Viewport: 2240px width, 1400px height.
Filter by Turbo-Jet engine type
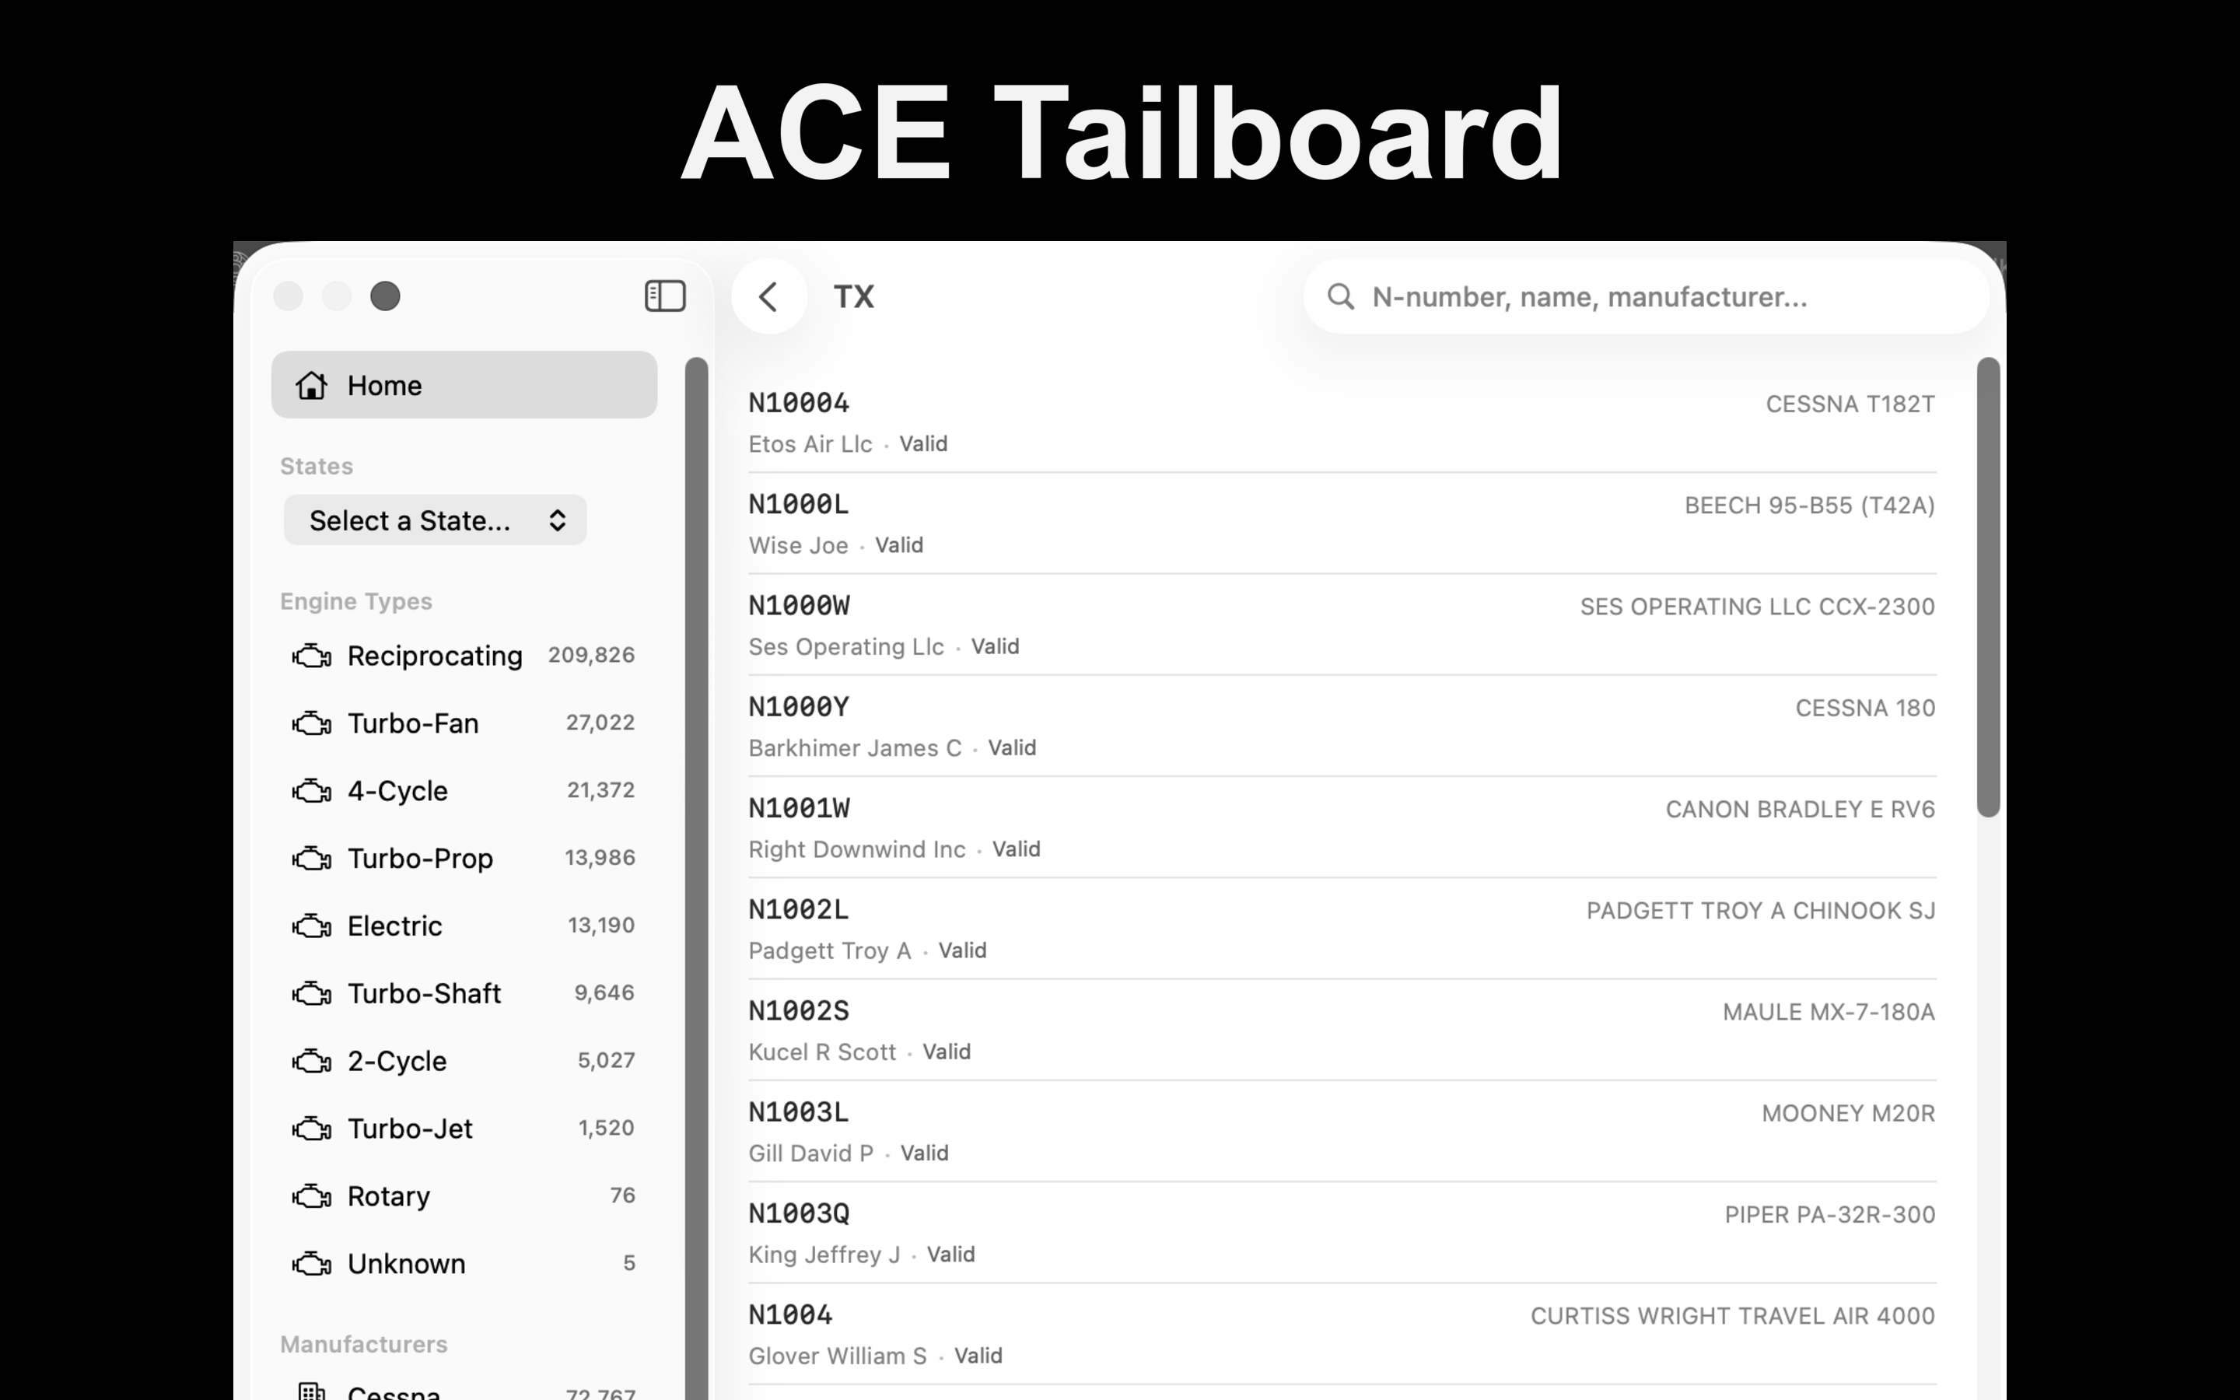tap(464, 1129)
